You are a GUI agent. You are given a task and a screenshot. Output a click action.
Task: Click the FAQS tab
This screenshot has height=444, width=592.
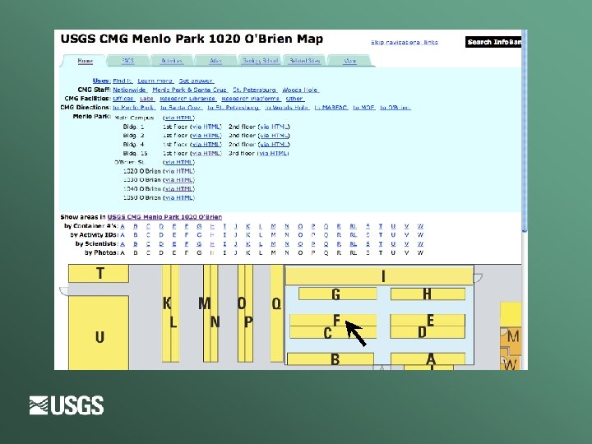(128, 61)
